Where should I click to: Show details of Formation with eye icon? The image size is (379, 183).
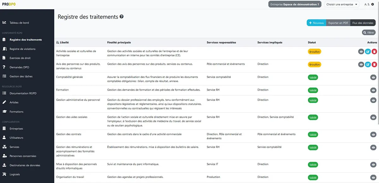coord(373,90)
